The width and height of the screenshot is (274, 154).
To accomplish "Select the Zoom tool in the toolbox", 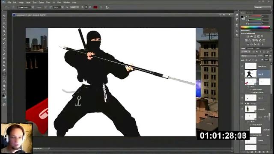I will [4, 89].
